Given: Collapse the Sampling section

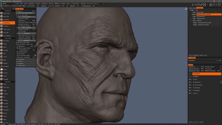Looking at the screenshot, I should coord(17,33).
